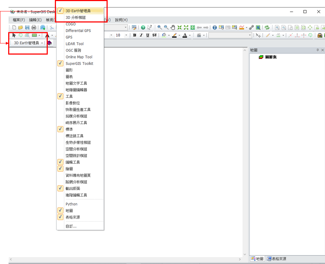
Task: Apply underline text formatting
Action: (148, 35)
